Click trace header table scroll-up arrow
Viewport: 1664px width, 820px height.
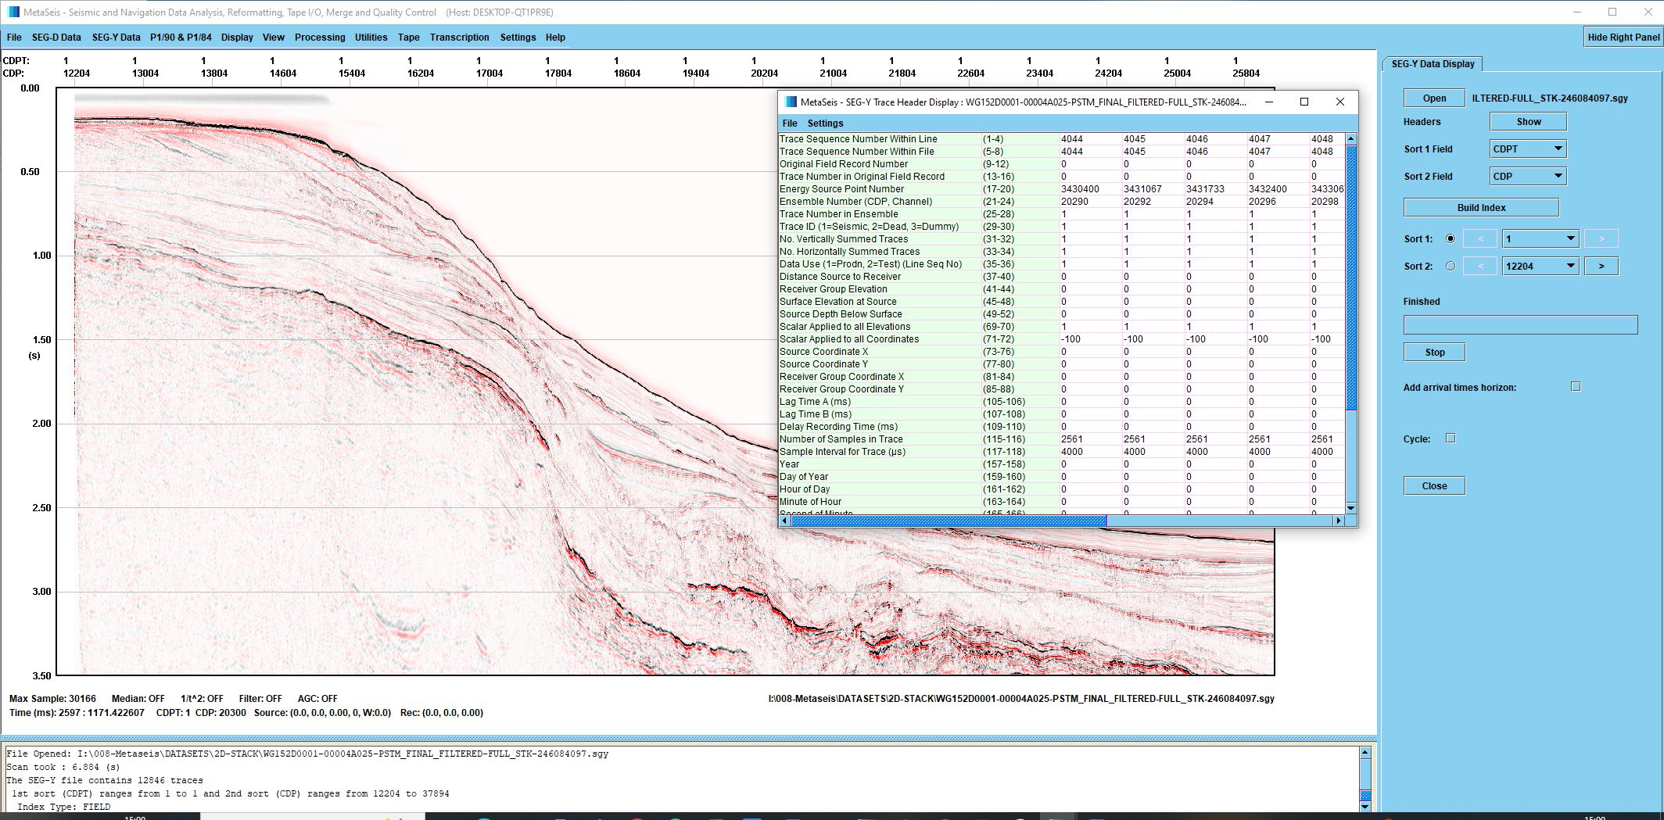click(x=1350, y=139)
